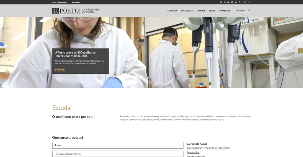Open Licenciaturas e Mestrados Integrados link
The width and height of the screenshot is (303, 157).
point(208,148)
